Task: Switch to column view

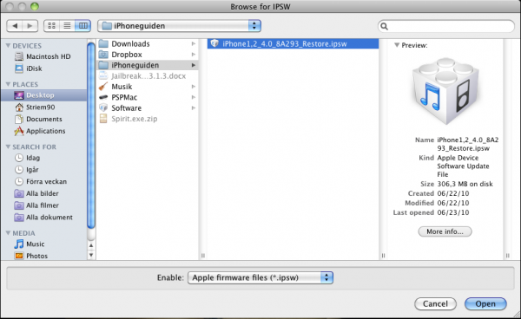Action: [x=83, y=26]
